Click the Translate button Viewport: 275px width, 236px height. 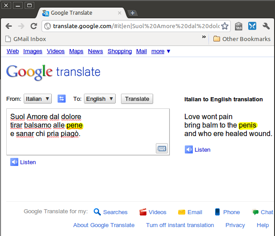click(x=137, y=99)
